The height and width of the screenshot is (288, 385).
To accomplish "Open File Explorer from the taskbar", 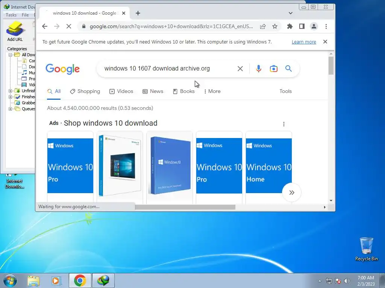I will tap(33, 280).
